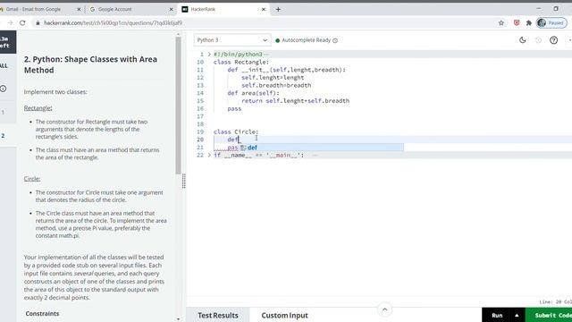Click the browser forward arrow
Image resolution: width=572 pixels, height=322 pixels.
10,23
